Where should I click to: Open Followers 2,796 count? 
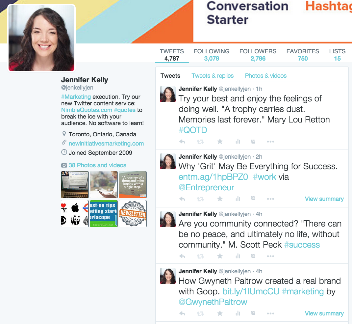258,55
